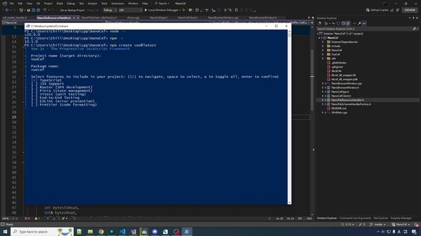The height and width of the screenshot is (236, 421).
Task: Click the Undo icon in the toolbar
Action: tap(45, 10)
